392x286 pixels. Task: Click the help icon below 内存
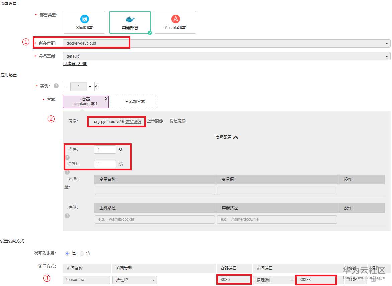67,157
